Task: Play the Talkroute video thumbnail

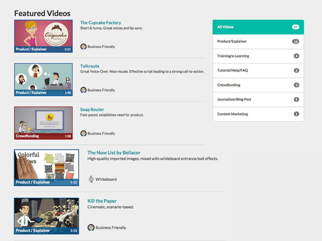Action: click(x=43, y=79)
